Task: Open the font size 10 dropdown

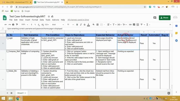Action: pyautogui.click(x=70, y=24)
